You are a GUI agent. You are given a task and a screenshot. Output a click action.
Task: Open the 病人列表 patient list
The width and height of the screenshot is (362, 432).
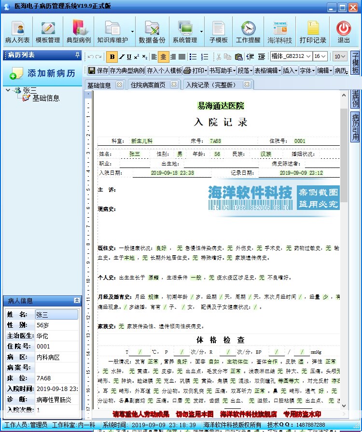[17, 32]
